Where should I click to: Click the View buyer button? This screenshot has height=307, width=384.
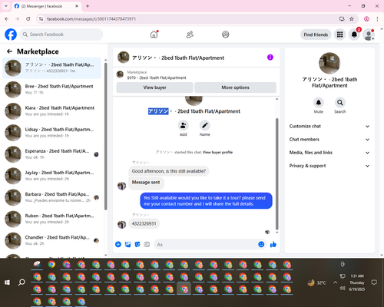coord(154,87)
